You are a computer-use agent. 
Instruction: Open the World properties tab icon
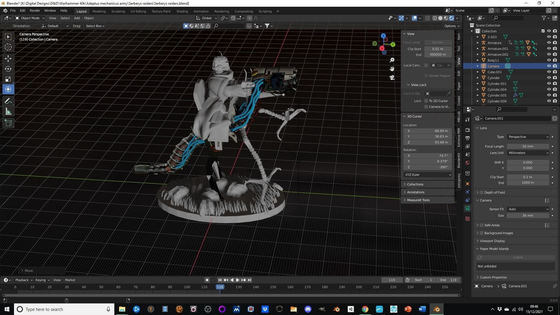(468, 163)
